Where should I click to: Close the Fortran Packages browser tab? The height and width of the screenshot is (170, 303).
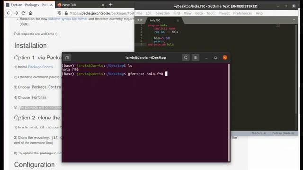[x=51, y=5]
